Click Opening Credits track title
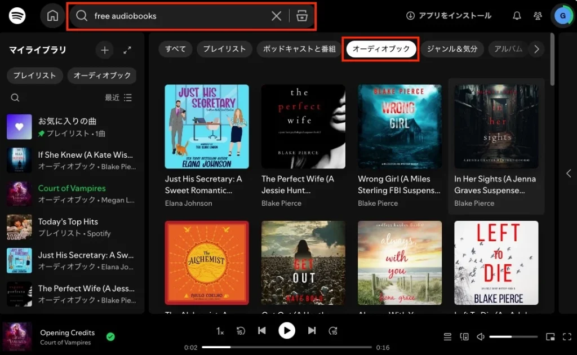 click(68, 332)
